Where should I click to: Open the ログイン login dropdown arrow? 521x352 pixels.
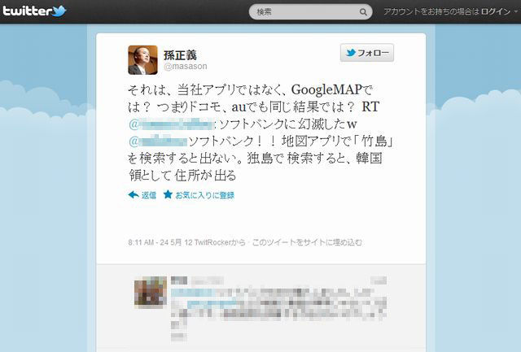(516, 11)
